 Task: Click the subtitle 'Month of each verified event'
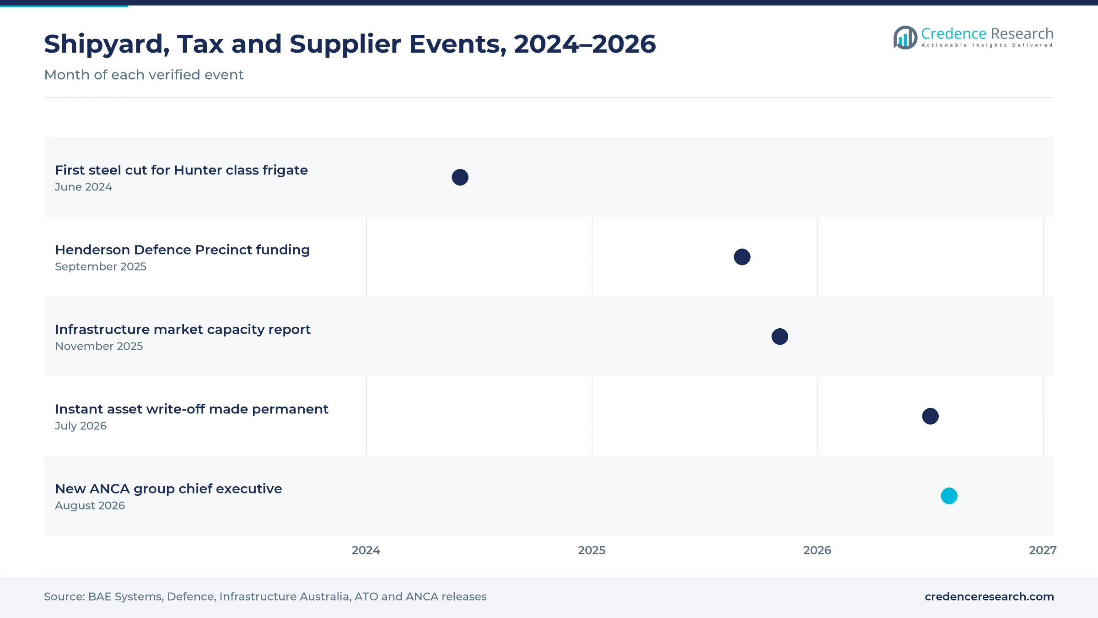(144, 75)
